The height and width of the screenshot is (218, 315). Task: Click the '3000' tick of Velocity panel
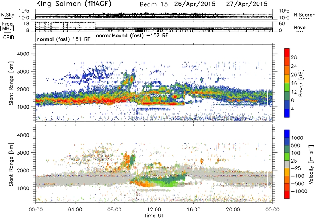pos(23,153)
